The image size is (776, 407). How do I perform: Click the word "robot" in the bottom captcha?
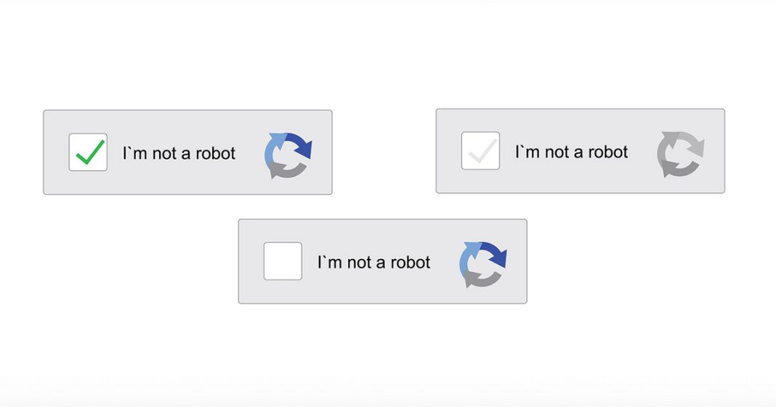411,262
